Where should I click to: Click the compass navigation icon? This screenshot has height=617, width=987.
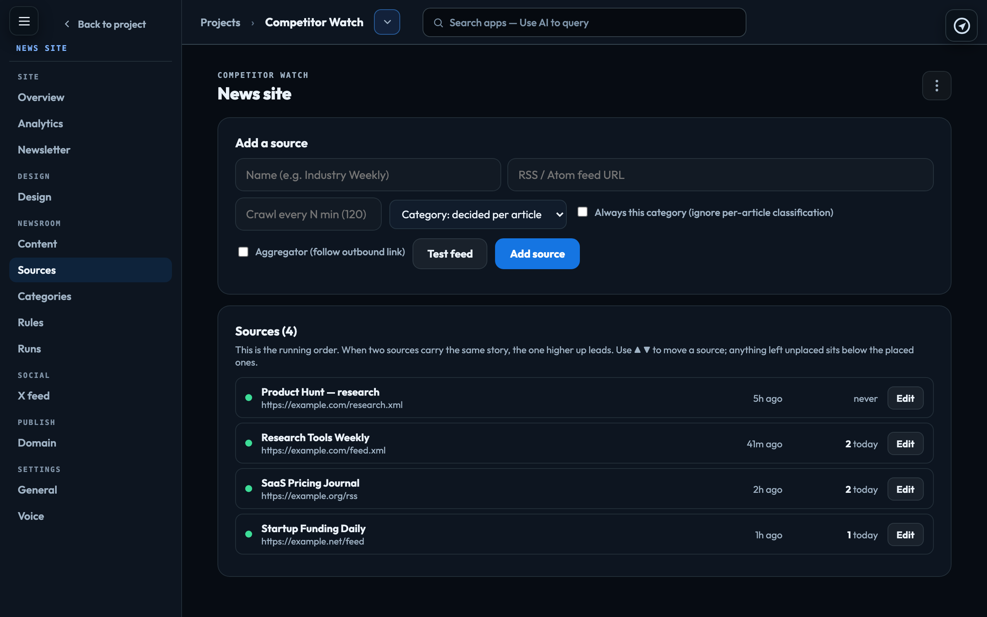pyautogui.click(x=961, y=26)
